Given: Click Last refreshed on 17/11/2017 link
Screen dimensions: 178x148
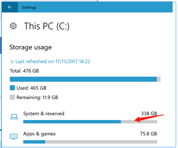Looking at the screenshot, I should tap(53, 61).
